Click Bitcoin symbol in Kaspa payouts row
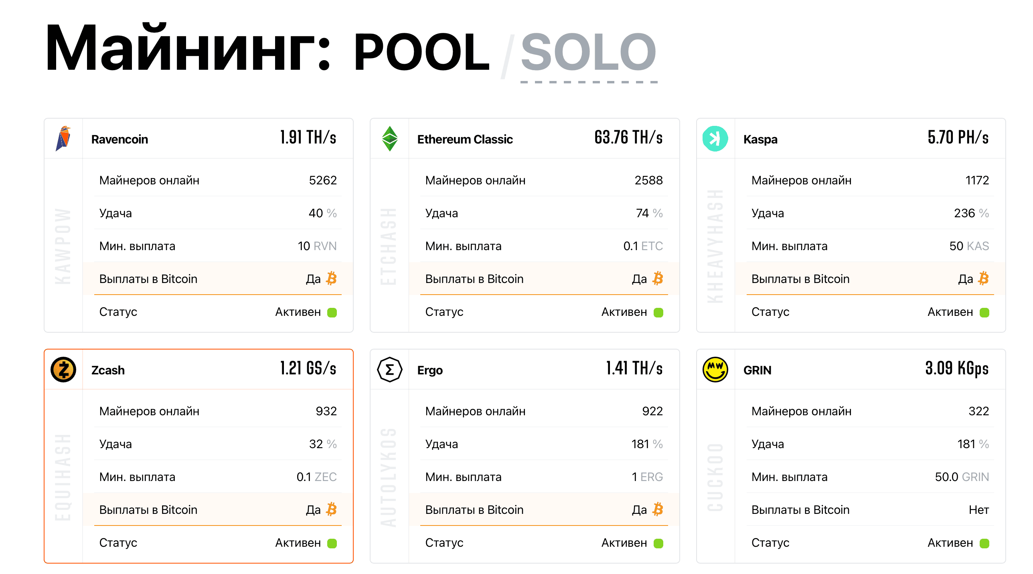The height and width of the screenshot is (574, 1033). [984, 279]
